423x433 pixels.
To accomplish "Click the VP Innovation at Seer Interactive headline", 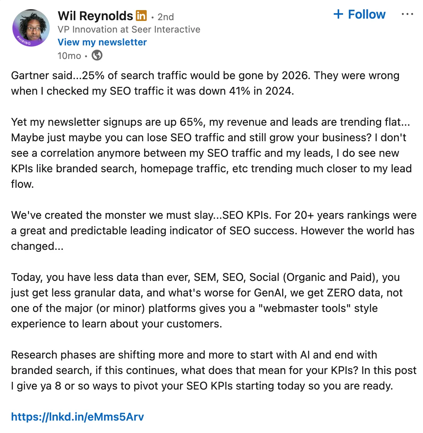I will pyautogui.click(x=129, y=29).
